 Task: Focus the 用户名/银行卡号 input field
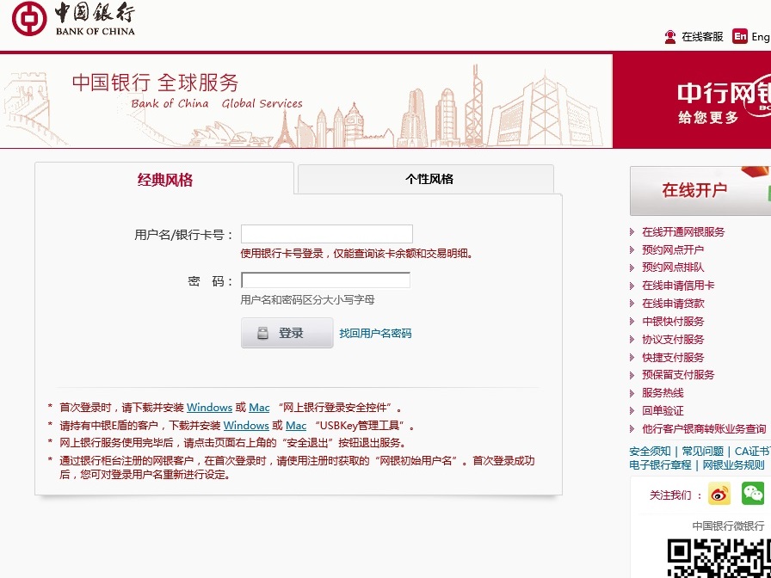pyautogui.click(x=326, y=234)
